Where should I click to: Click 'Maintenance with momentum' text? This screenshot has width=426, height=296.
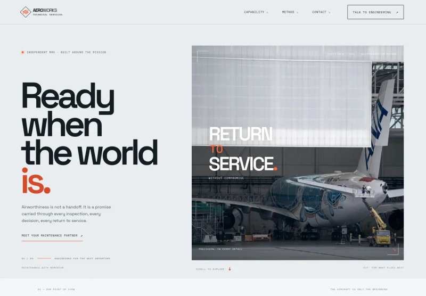pos(43,268)
